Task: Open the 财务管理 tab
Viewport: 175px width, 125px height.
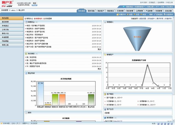Action: point(130,11)
